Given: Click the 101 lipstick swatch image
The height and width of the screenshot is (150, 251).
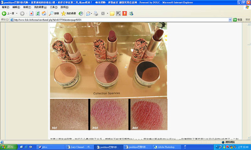Looking at the screenshot, I should 69,114.
